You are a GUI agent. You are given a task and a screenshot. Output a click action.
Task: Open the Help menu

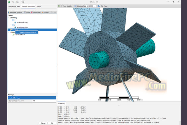coord(22,2)
